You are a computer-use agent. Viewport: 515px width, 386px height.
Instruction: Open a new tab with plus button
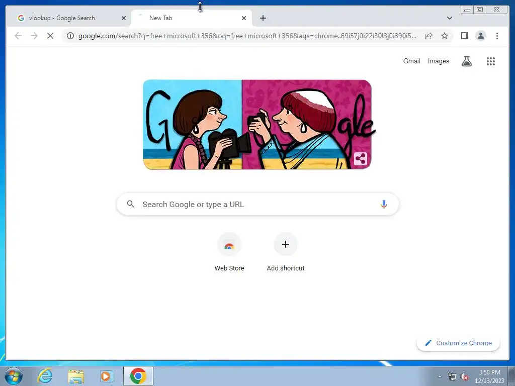[x=263, y=18]
